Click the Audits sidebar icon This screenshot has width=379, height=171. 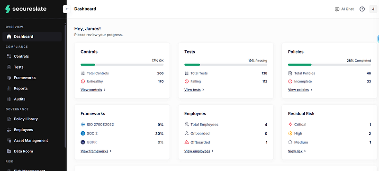pyautogui.click(x=9, y=99)
